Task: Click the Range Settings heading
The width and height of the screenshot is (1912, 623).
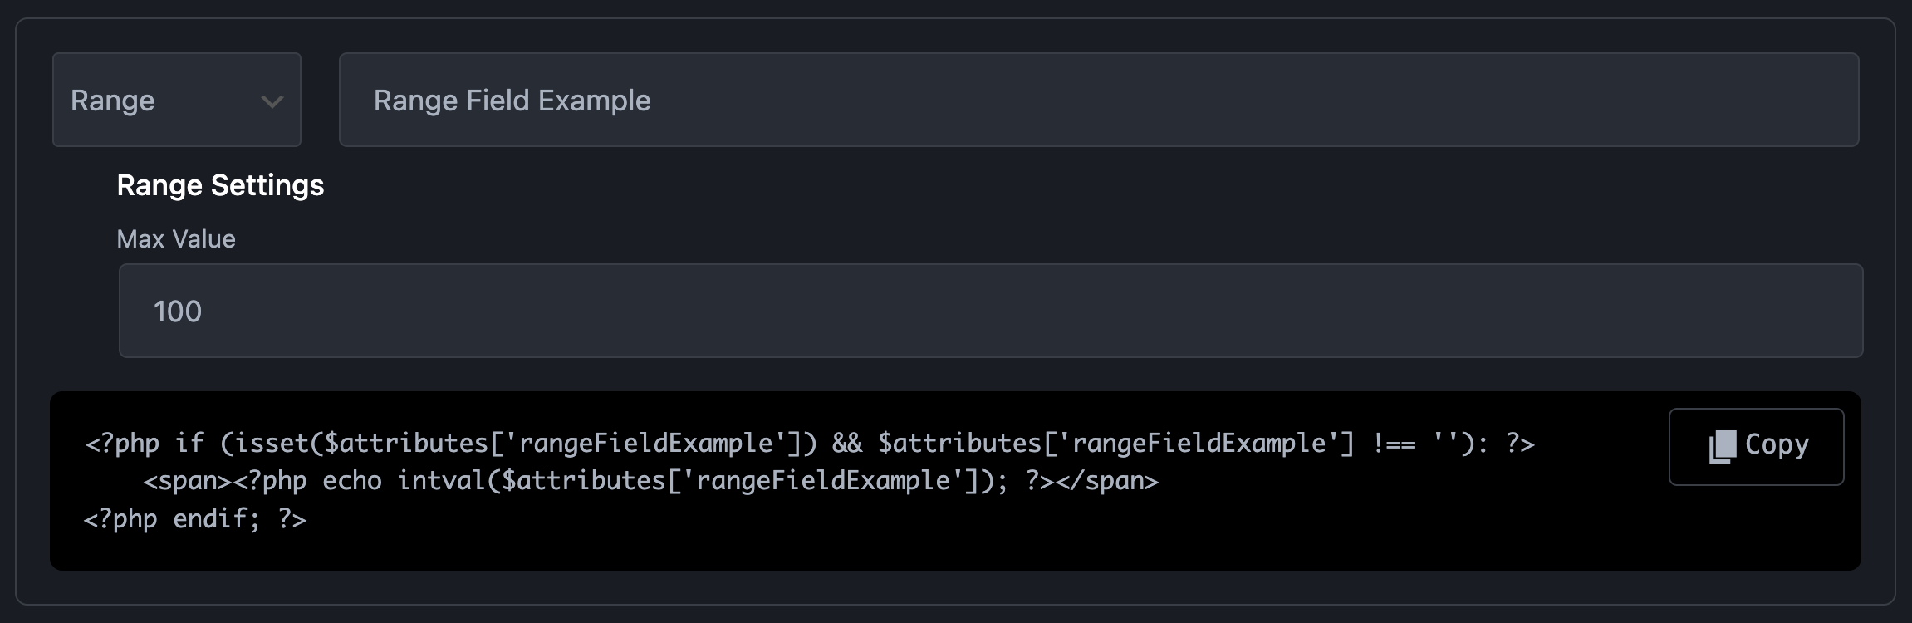Action: (220, 185)
